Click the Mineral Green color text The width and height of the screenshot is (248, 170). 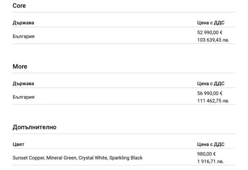pos(62,158)
